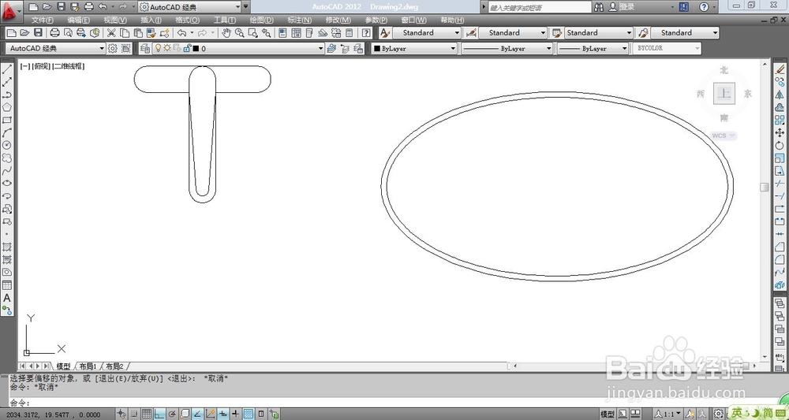789x420 pixels.
Task: Select the Polygon draw tool
Action: pyautogui.click(x=7, y=107)
